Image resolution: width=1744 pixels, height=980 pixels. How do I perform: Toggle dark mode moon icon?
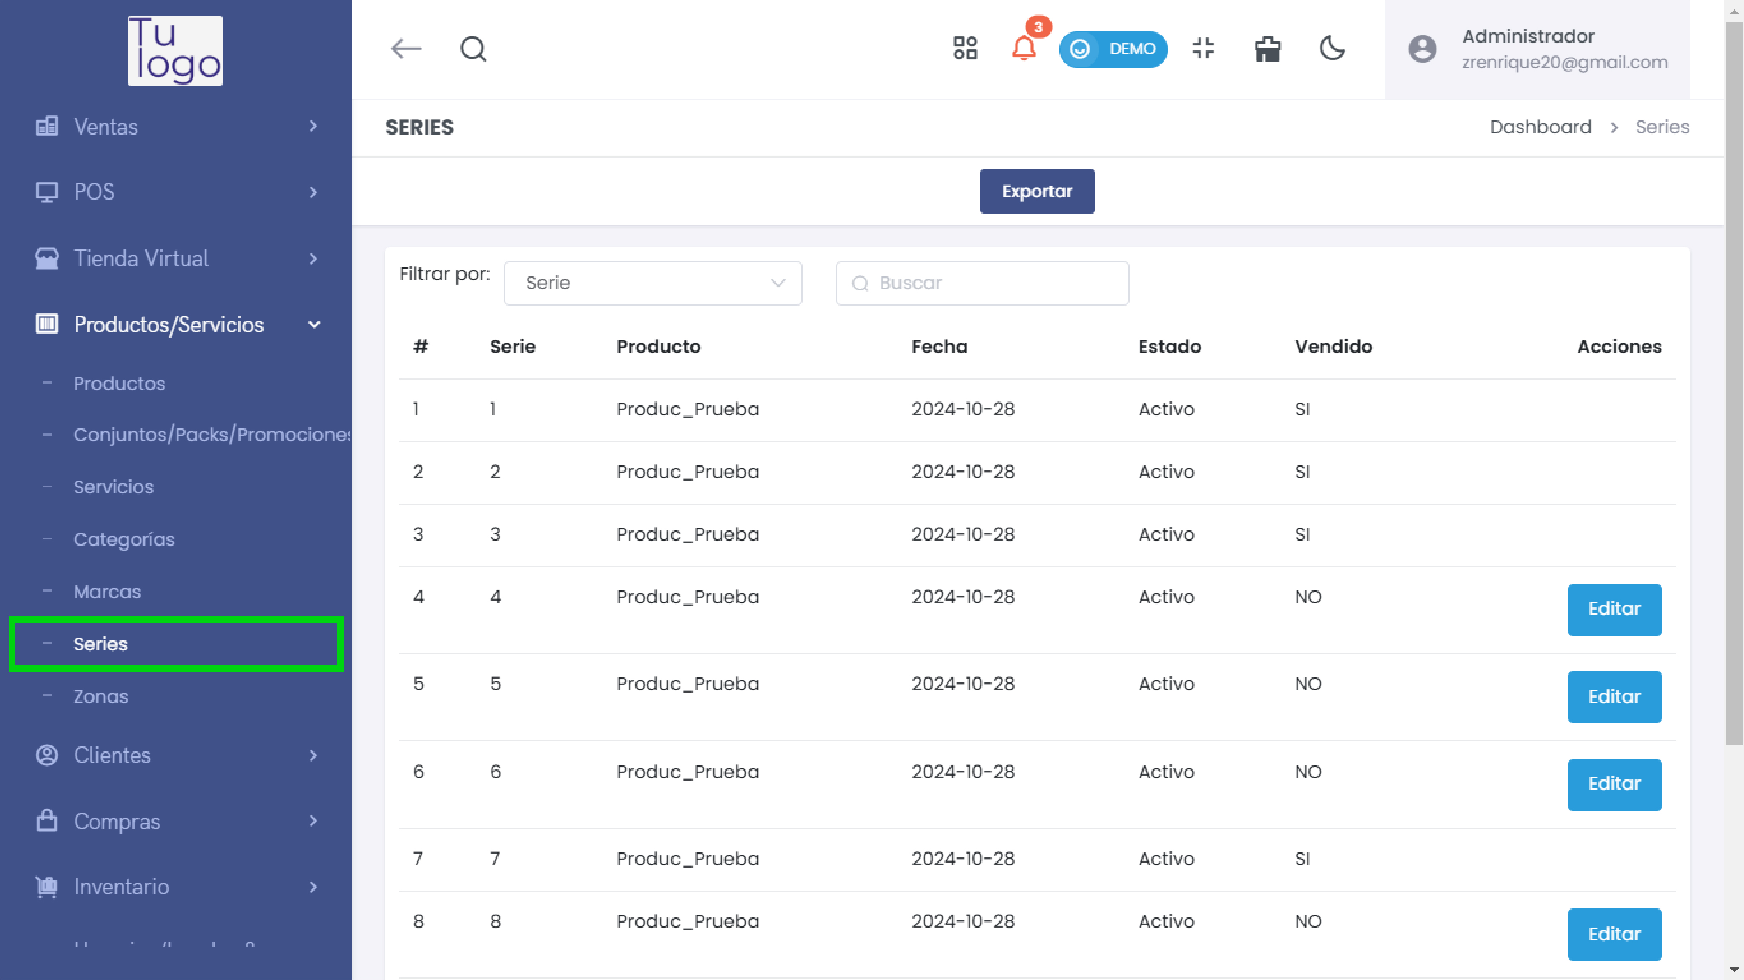(x=1332, y=49)
